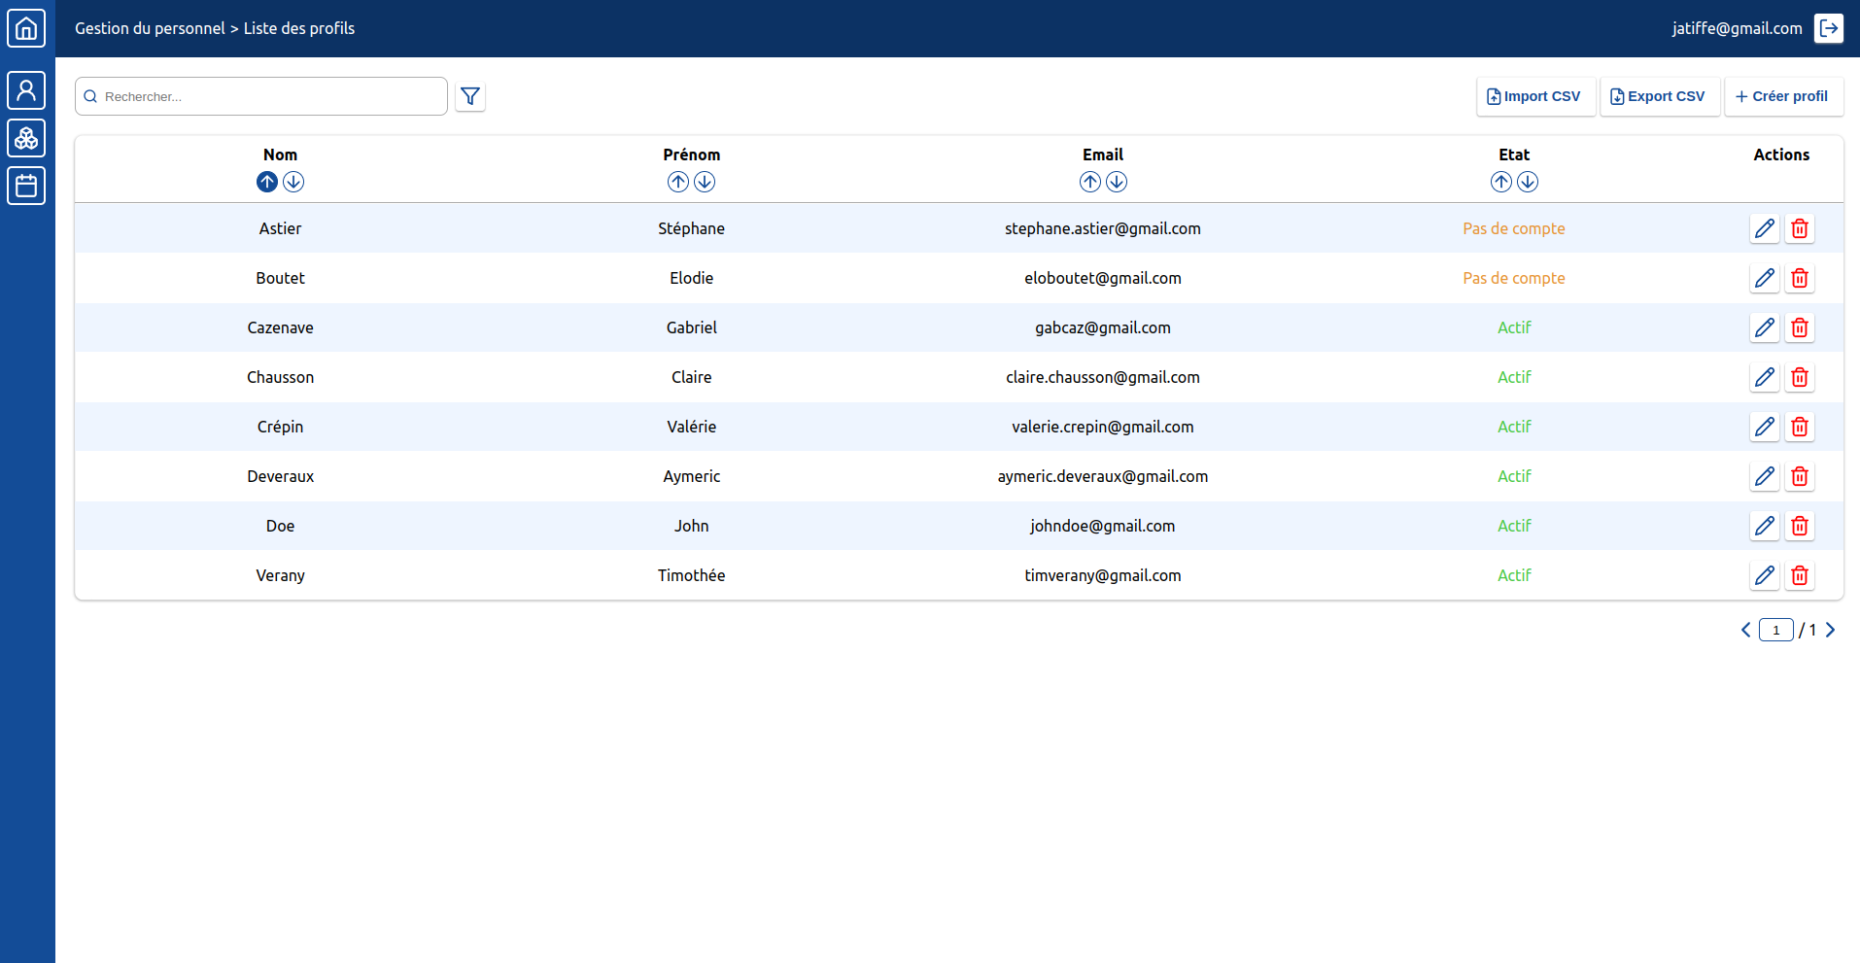Go to the previous page chevron
The height and width of the screenshot is (963, 1860).
point(1745,630)
